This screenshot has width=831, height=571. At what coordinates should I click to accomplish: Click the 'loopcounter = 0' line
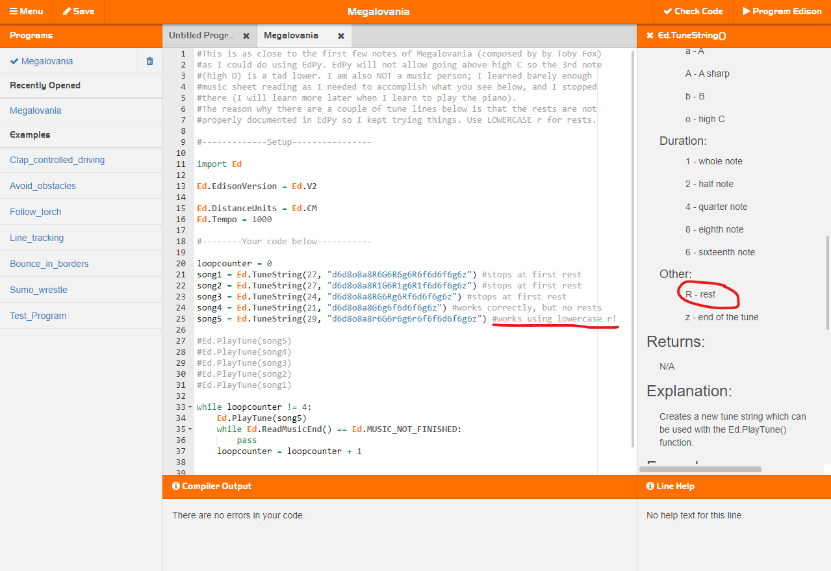click(235, 264)
